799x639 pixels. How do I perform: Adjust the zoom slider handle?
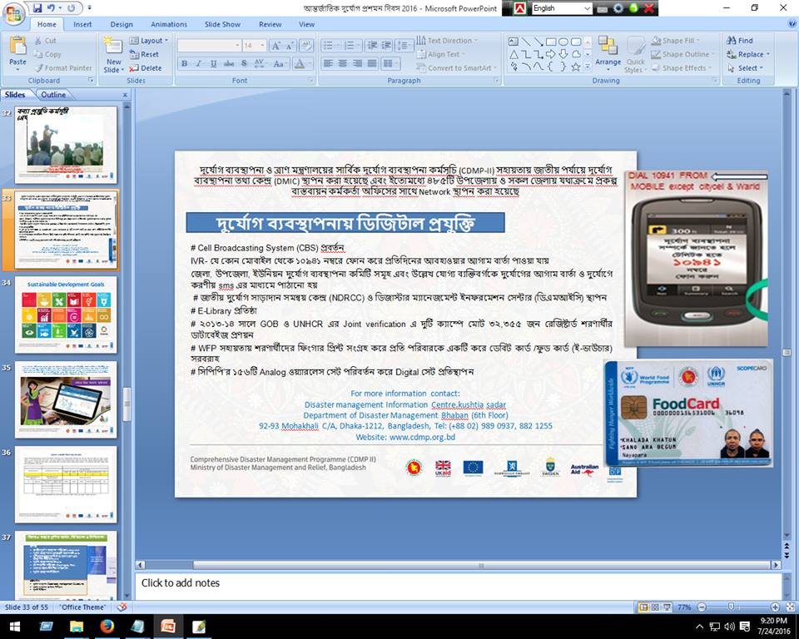click(x=730, y=607)
